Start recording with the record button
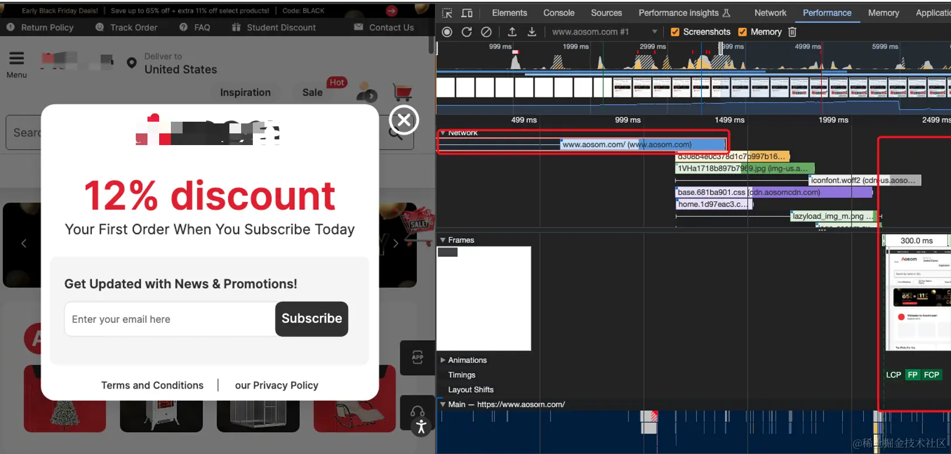 [x=447, y=32]
